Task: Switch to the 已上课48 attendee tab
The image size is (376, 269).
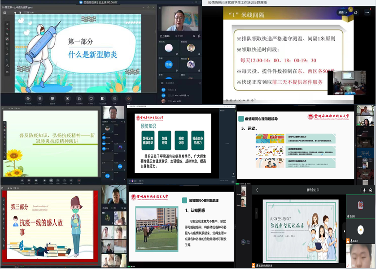Action: point(166,36)
